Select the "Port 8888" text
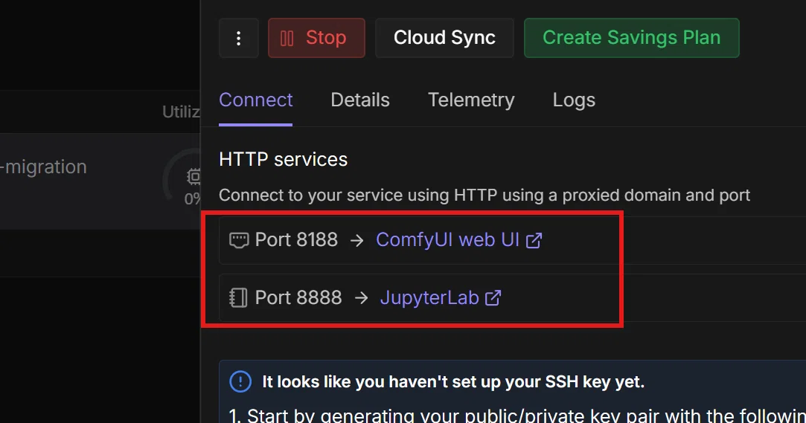Viewport: 806px width, 423px height. pos(298,298)
